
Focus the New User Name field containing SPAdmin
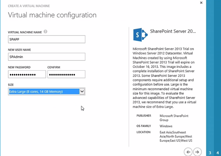[x=47, y=57]
